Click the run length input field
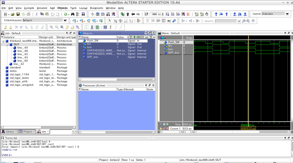 pyautogui.click(x=155, y=14)
